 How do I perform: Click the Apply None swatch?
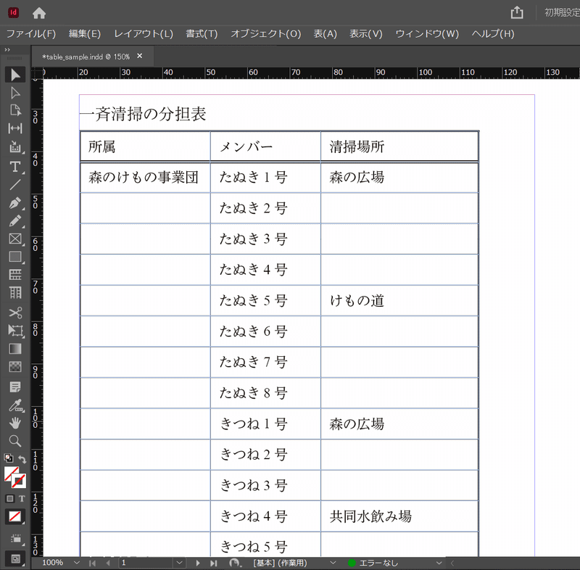point(14,516)
